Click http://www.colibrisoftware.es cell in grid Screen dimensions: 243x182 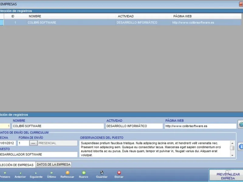(x=206, y=22)
